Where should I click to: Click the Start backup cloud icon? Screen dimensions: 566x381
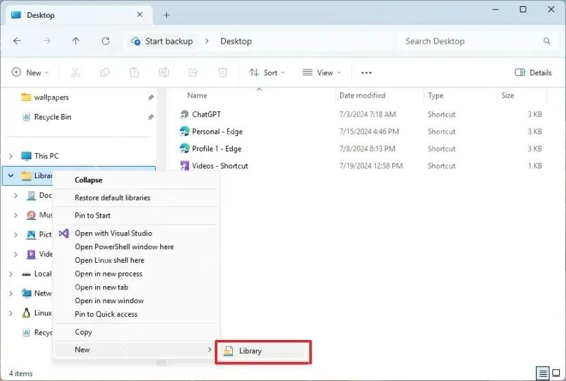(136, 41)
